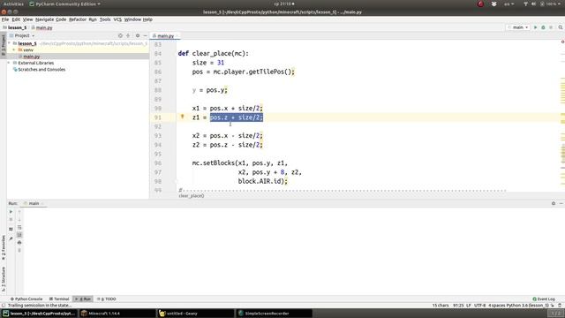Toggle the 2: Favorites side tool button
This screenshot has width=565, height=318.
point(4,247)
